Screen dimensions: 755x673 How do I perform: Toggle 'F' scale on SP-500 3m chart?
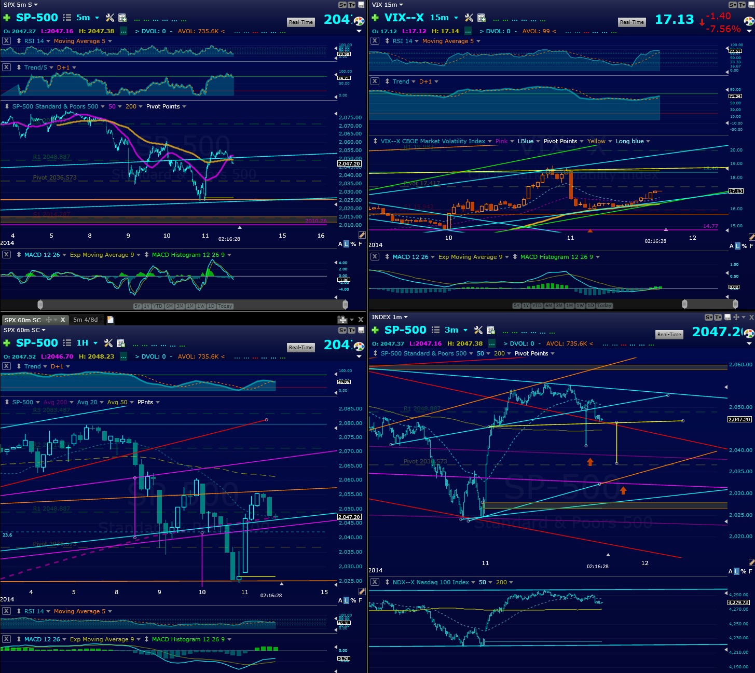click(x=750, y=571)
